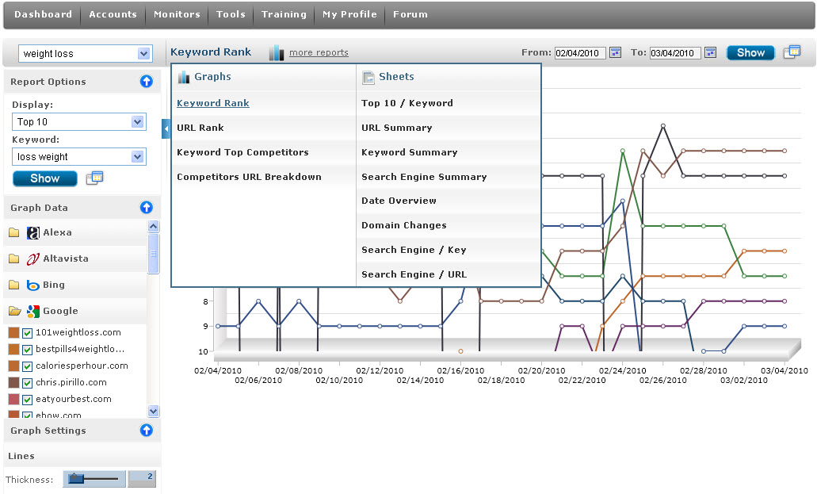Open the To date calendar picker icon
817x494 pixels.
710,53
